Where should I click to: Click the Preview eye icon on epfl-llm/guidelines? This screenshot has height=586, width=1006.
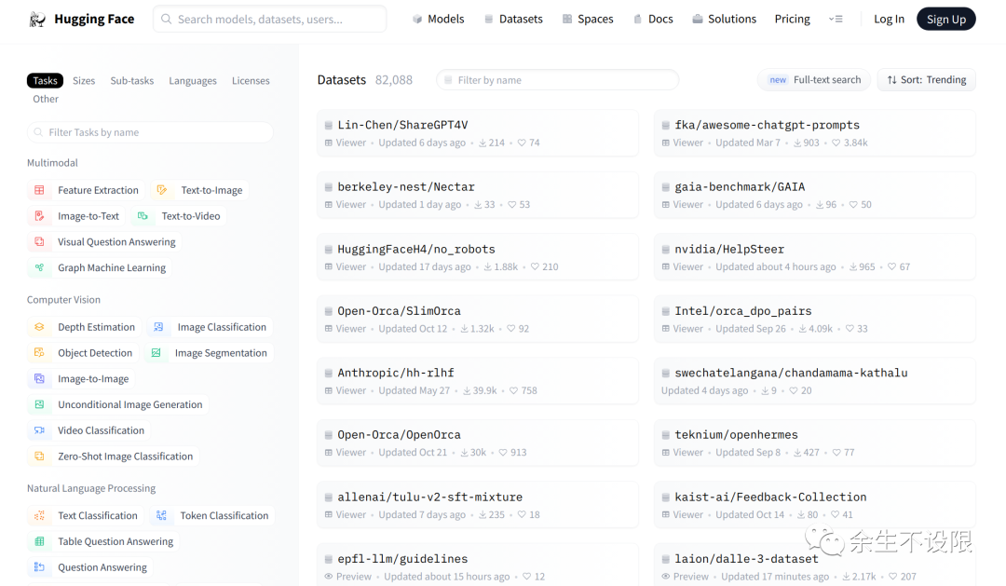tap(329, 577)
